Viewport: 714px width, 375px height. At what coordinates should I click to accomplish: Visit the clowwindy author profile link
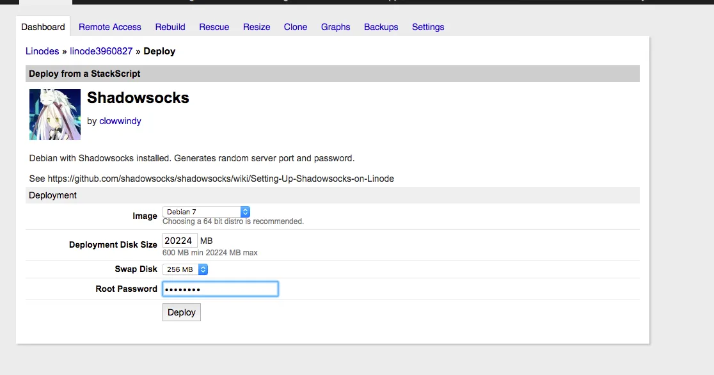(120, 121)
